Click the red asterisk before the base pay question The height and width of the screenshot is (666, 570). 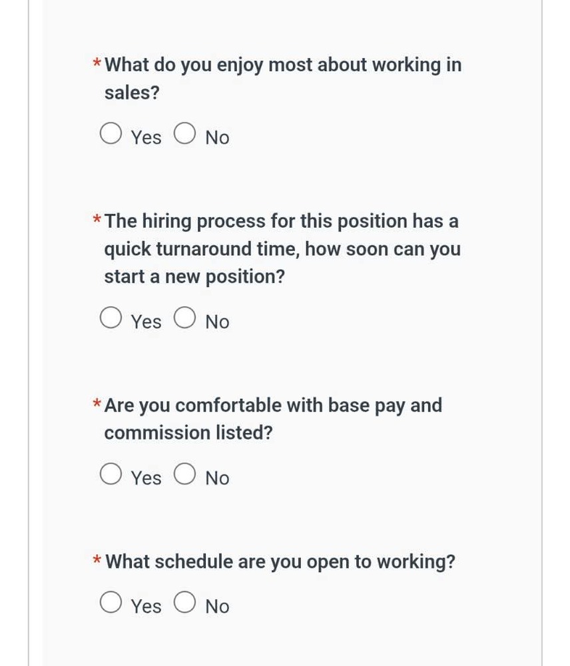click(x=97, y=404)
